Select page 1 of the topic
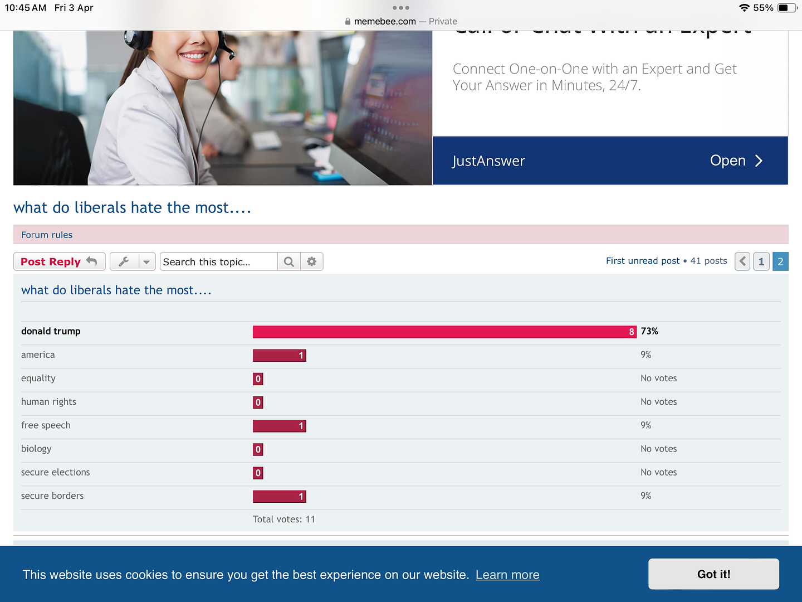 point(761,261)
